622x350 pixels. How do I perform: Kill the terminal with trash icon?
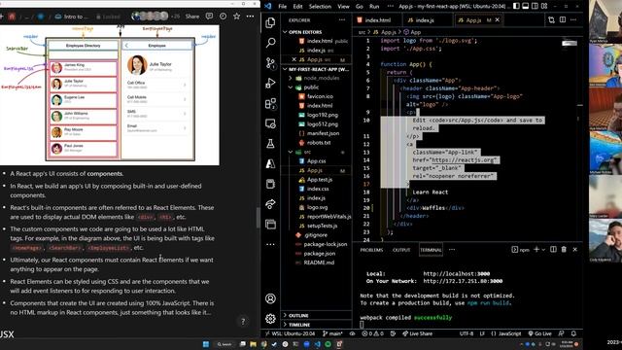click(564, 250)
